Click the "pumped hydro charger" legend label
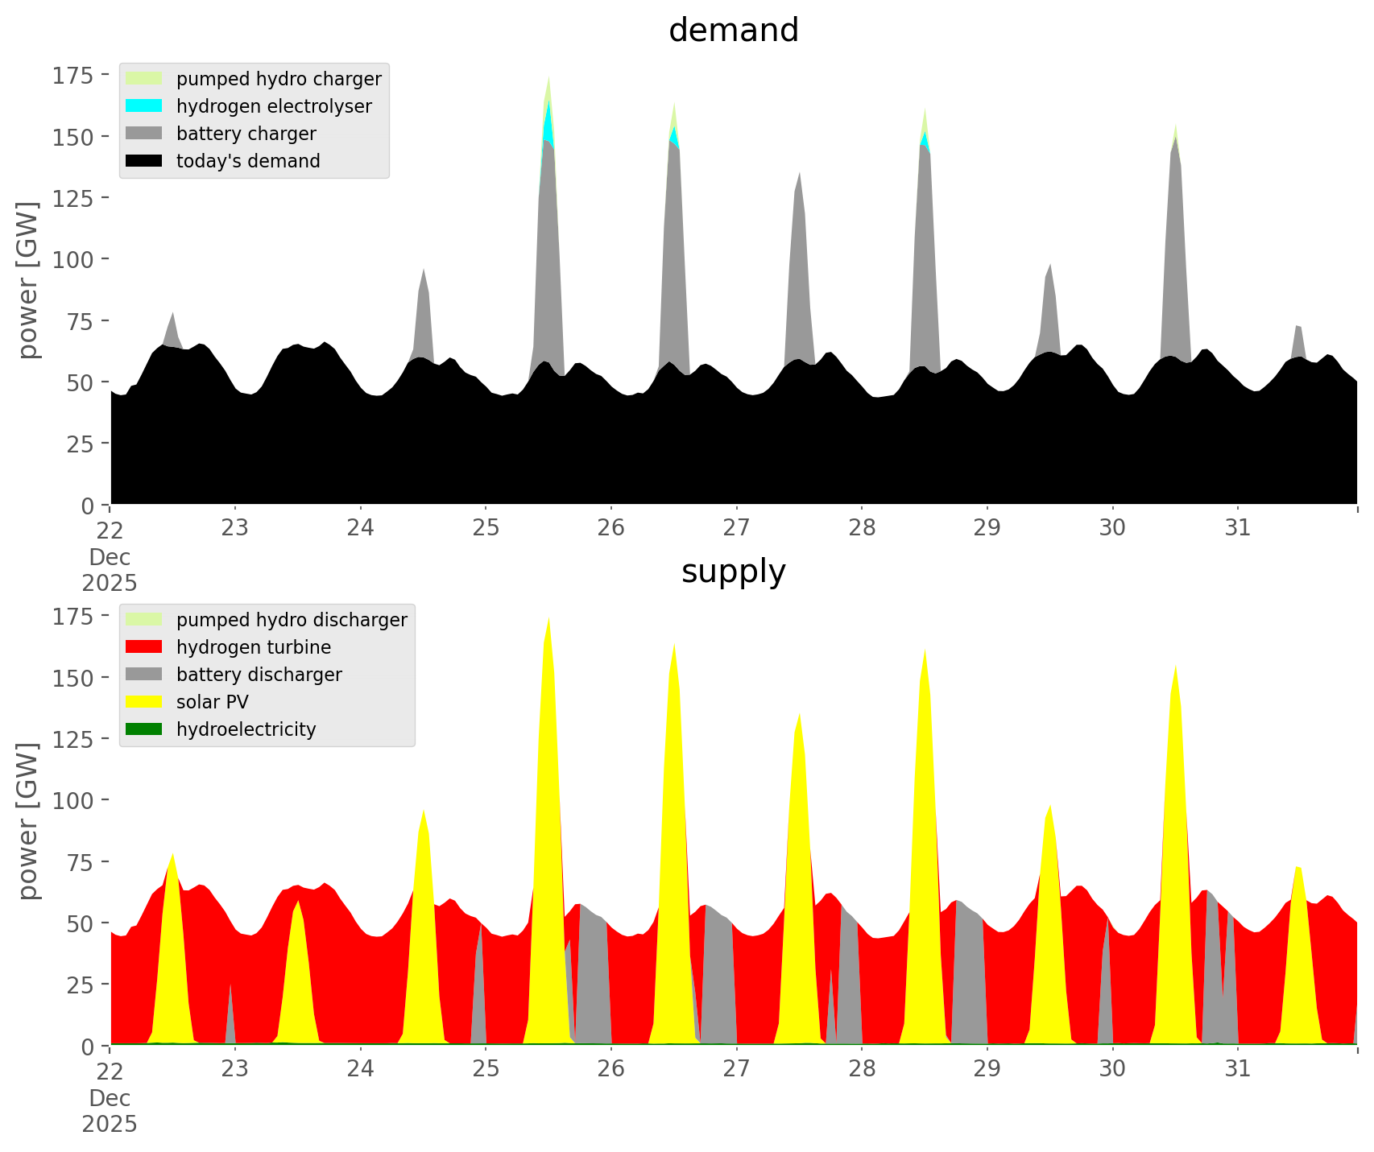 pyautogui.click(x=279, y=79)
